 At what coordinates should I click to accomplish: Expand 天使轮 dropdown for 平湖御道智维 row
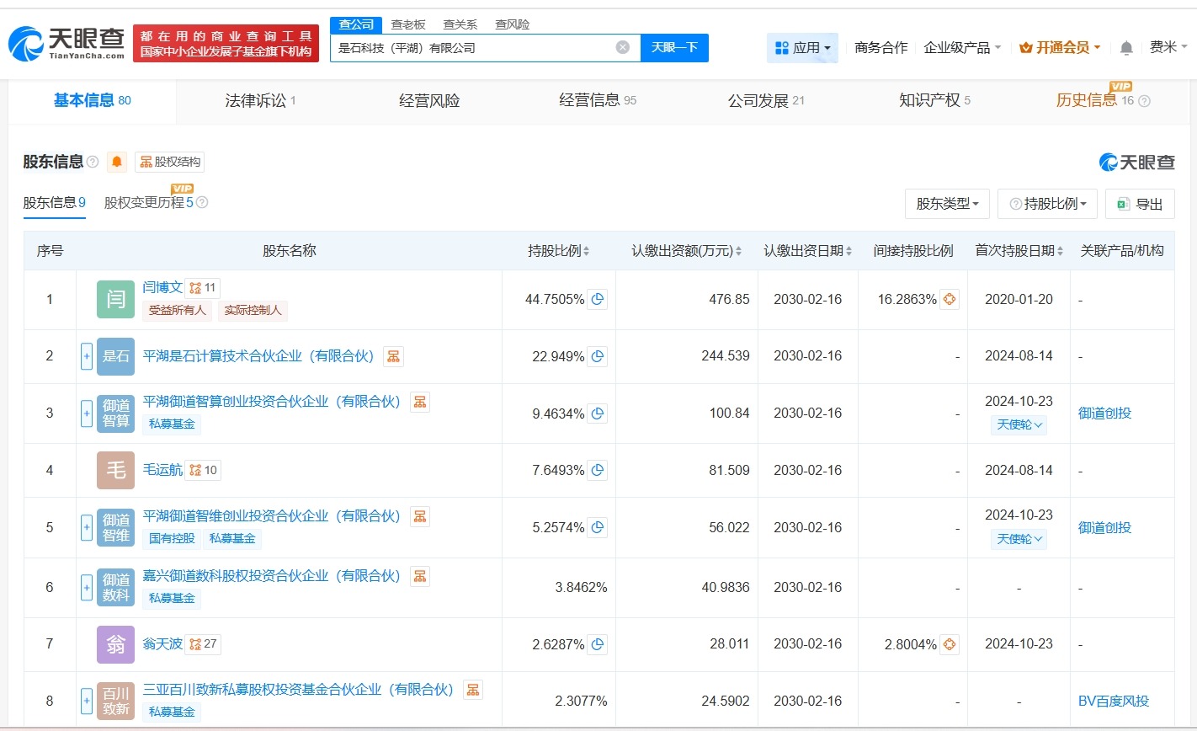click(x=1019, y=538)
